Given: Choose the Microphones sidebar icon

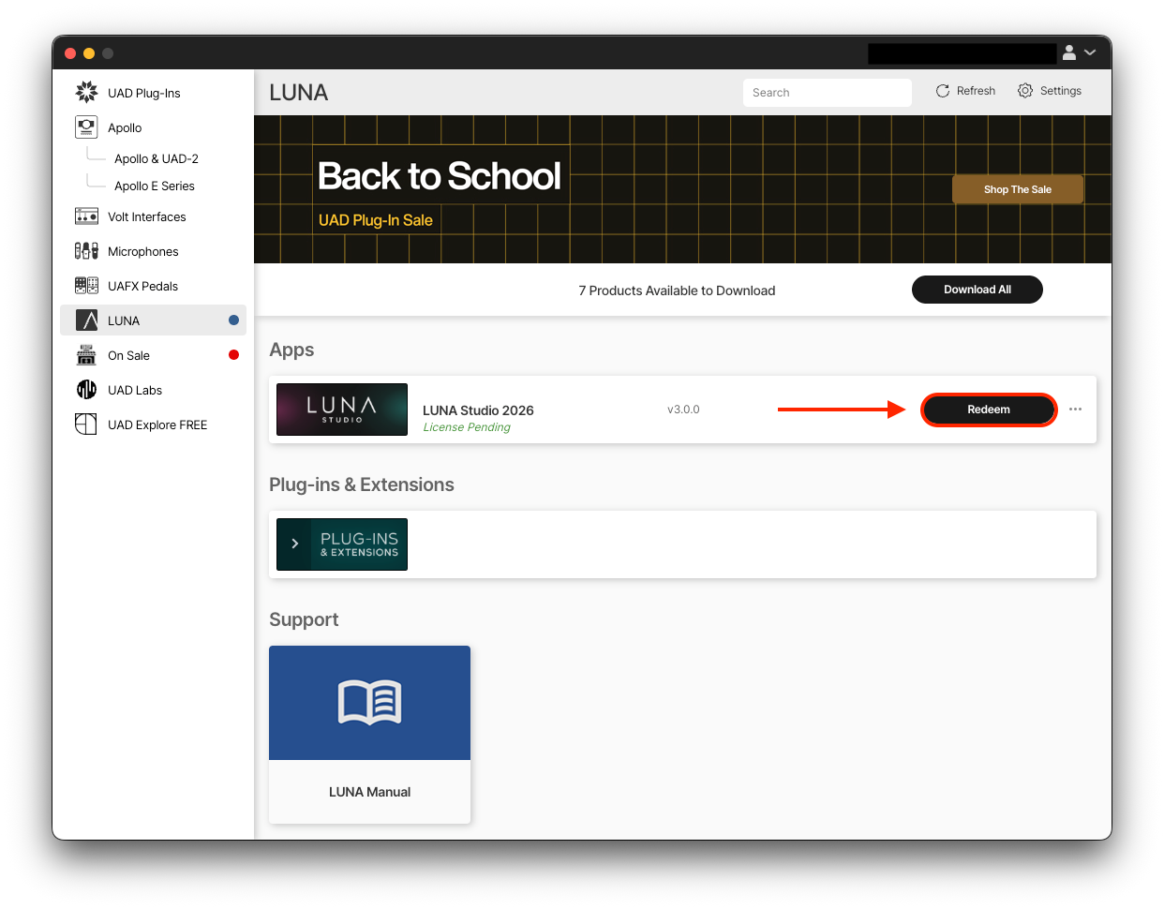Looking at the screenshot, I should pos(86,251).
